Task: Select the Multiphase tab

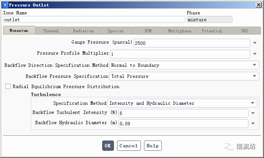Action: click(x=180, y=31)
